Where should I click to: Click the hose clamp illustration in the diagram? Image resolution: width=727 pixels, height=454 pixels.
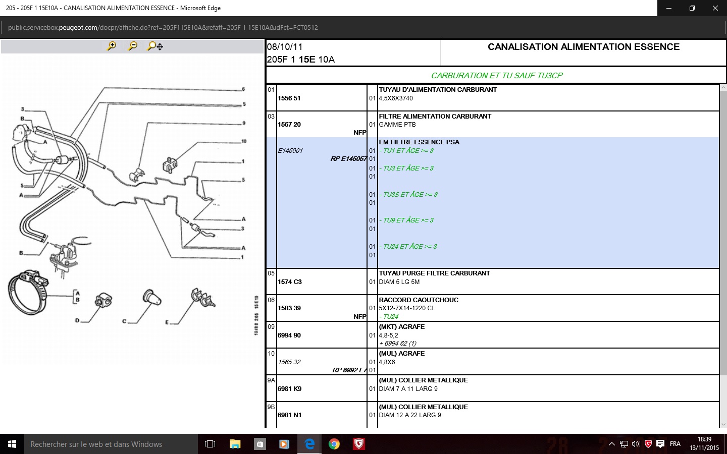click(x=29, y=292)
